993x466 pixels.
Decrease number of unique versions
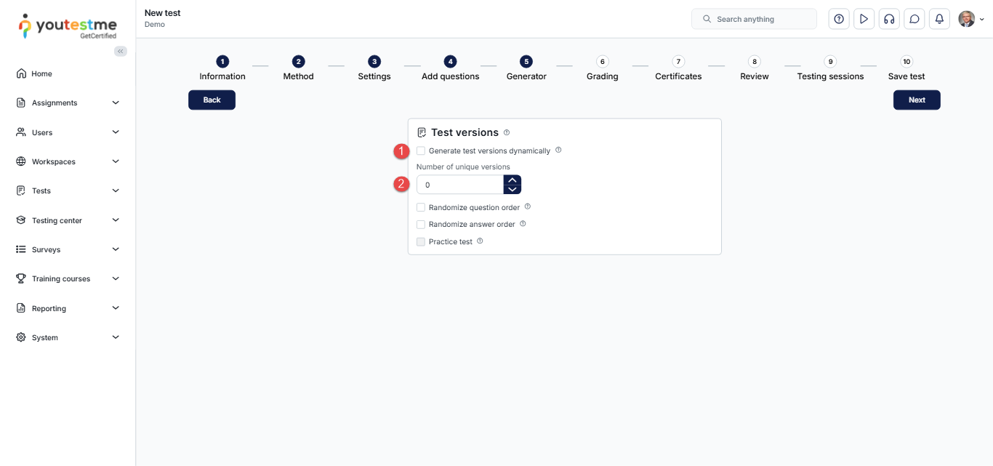click(x=512, y=189)
